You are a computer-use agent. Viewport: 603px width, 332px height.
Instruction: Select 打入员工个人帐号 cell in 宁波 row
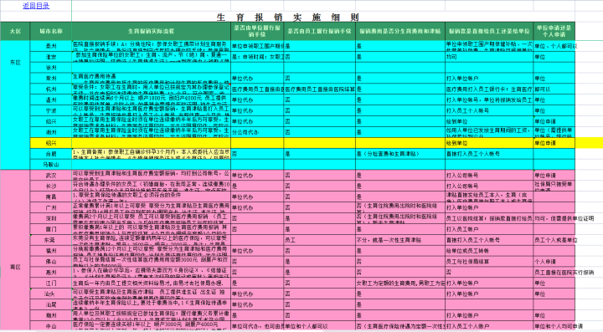(489, 110)
